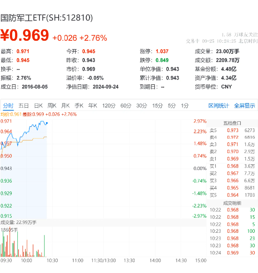
Task: Select the 买1 order row at 0.968
Action: click(x=232, y=166)
